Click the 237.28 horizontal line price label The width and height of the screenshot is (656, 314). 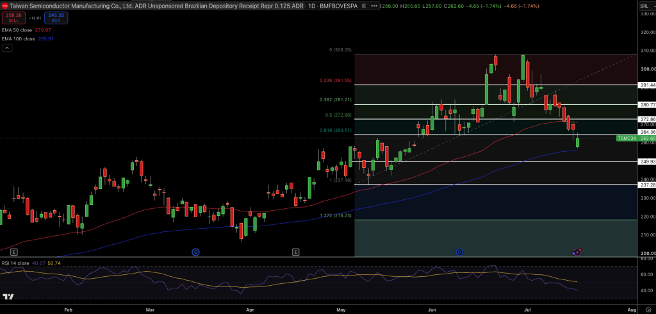pos(646,185)
